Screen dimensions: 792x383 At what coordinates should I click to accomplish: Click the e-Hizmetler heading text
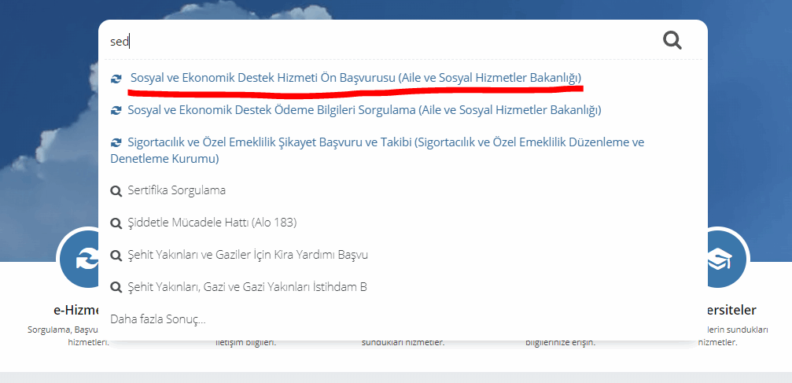(75, 311)
